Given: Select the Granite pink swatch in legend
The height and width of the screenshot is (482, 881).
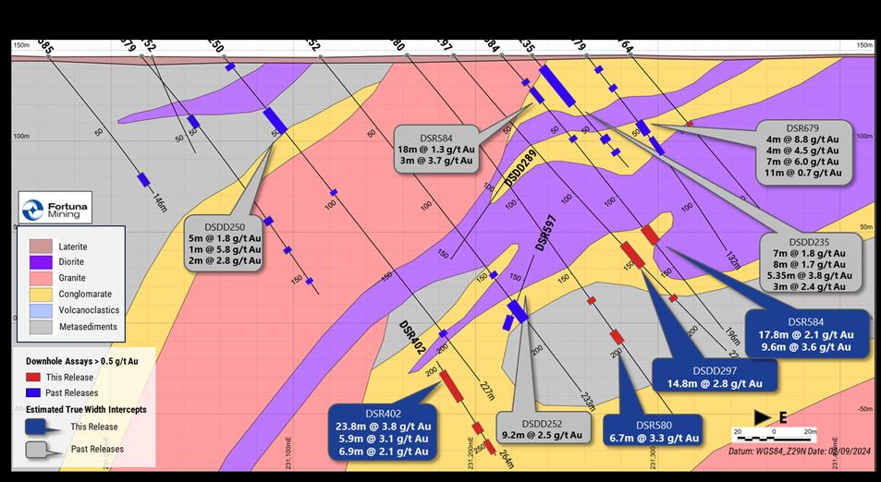Looking at the screenshot, I should tap(41, 278).
